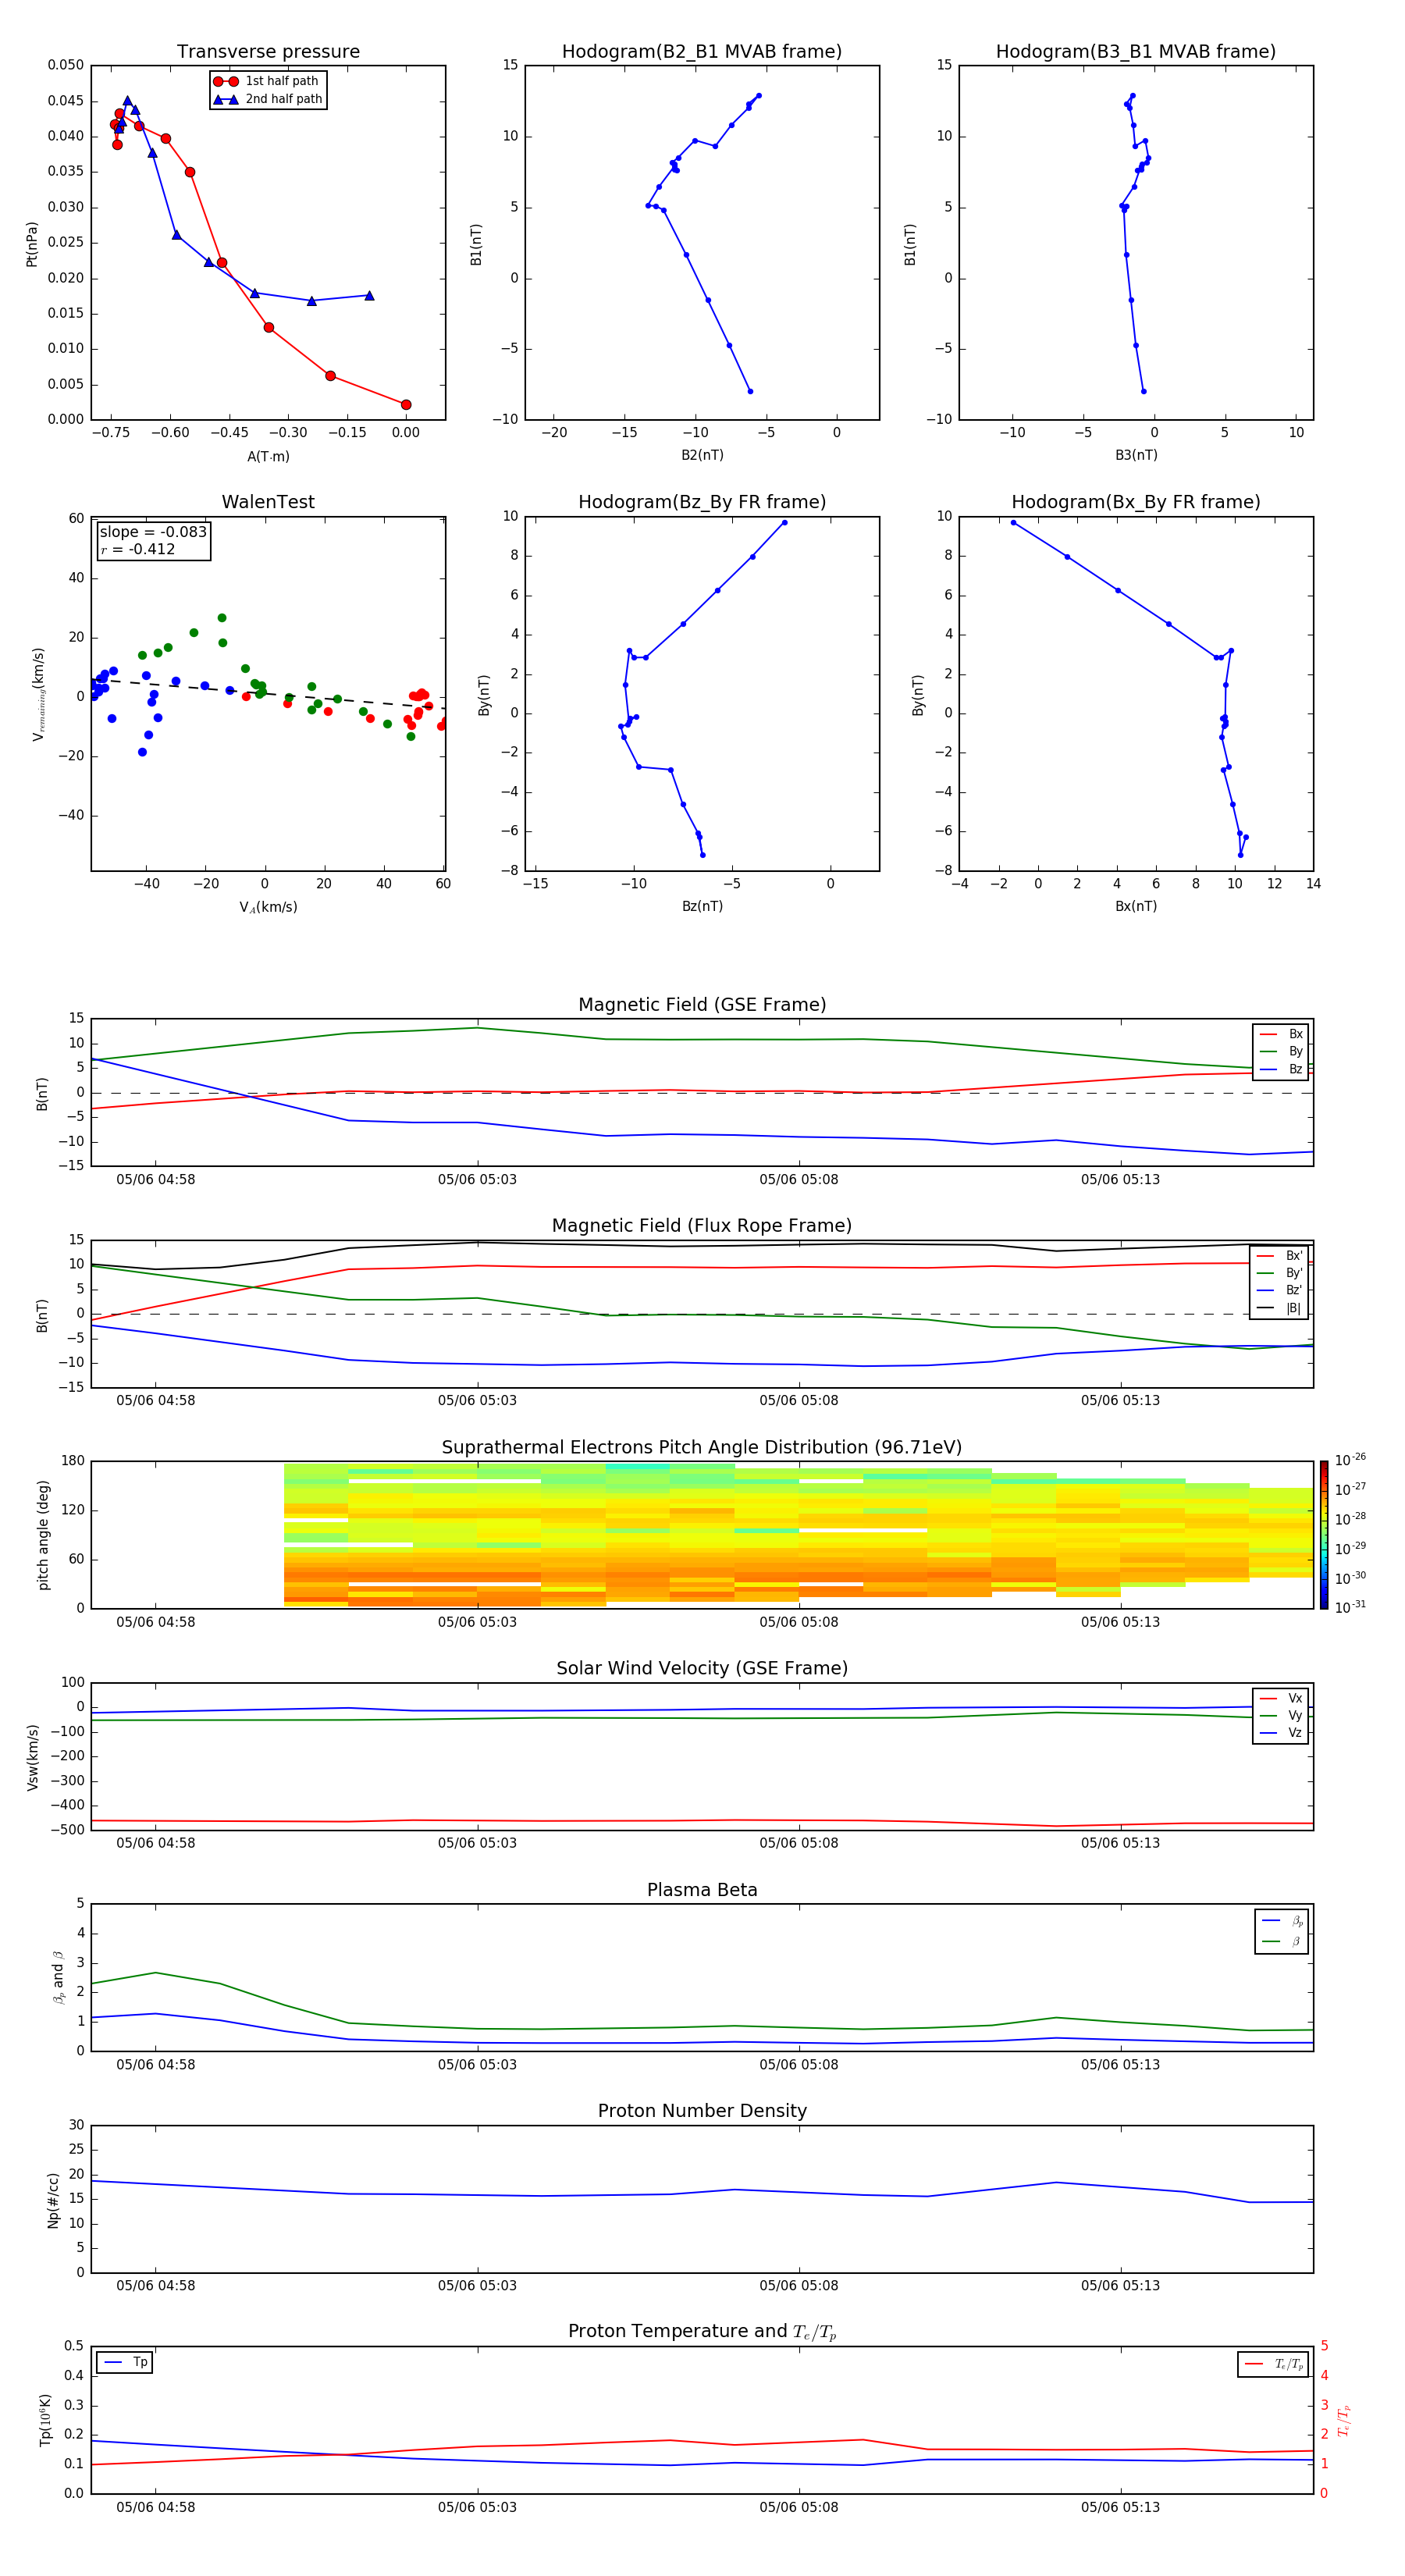Select the 'Np(#/cc)' y-axis label

53,2200
